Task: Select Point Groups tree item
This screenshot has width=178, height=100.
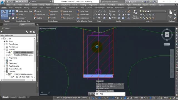Action: [13, 44]
